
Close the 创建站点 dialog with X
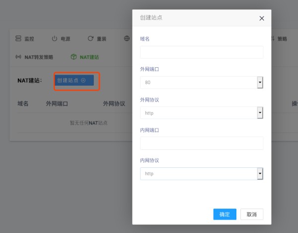tap(262, 18)
